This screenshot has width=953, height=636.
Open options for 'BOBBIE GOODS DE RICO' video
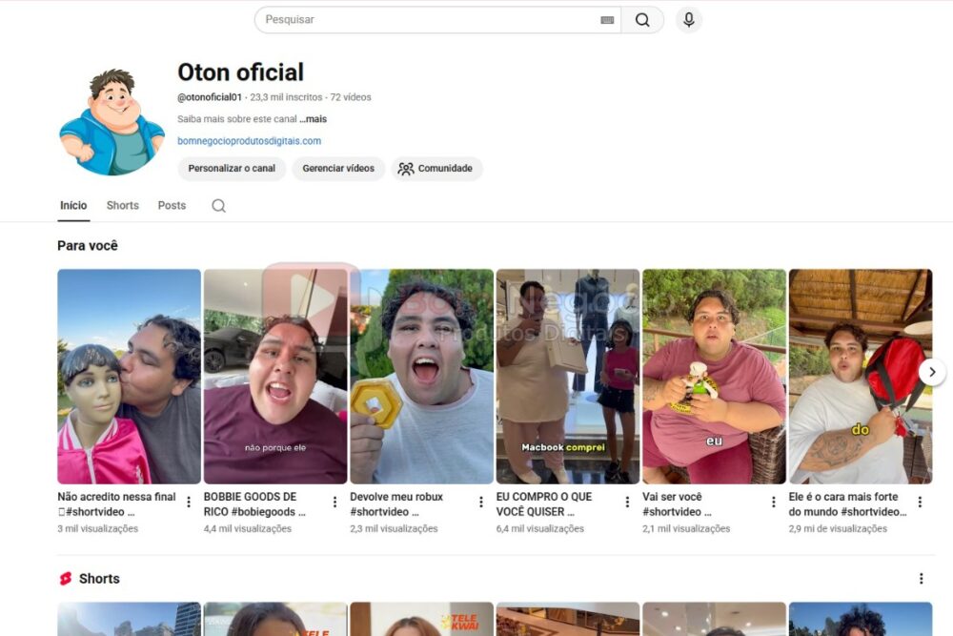(x=334, y=501)
